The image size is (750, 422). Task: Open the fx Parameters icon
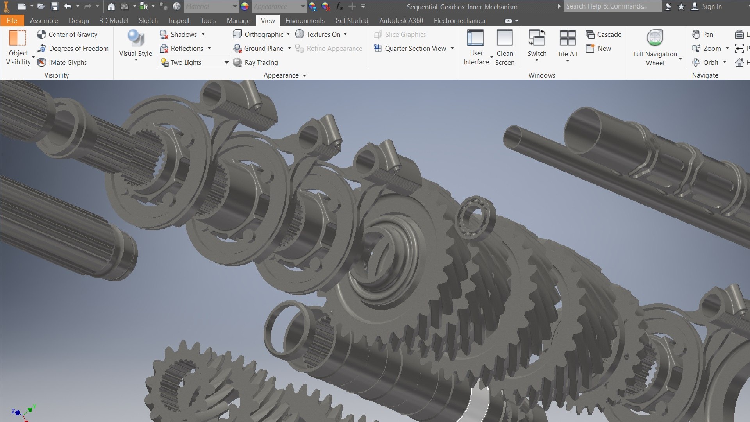click(339, 6)
